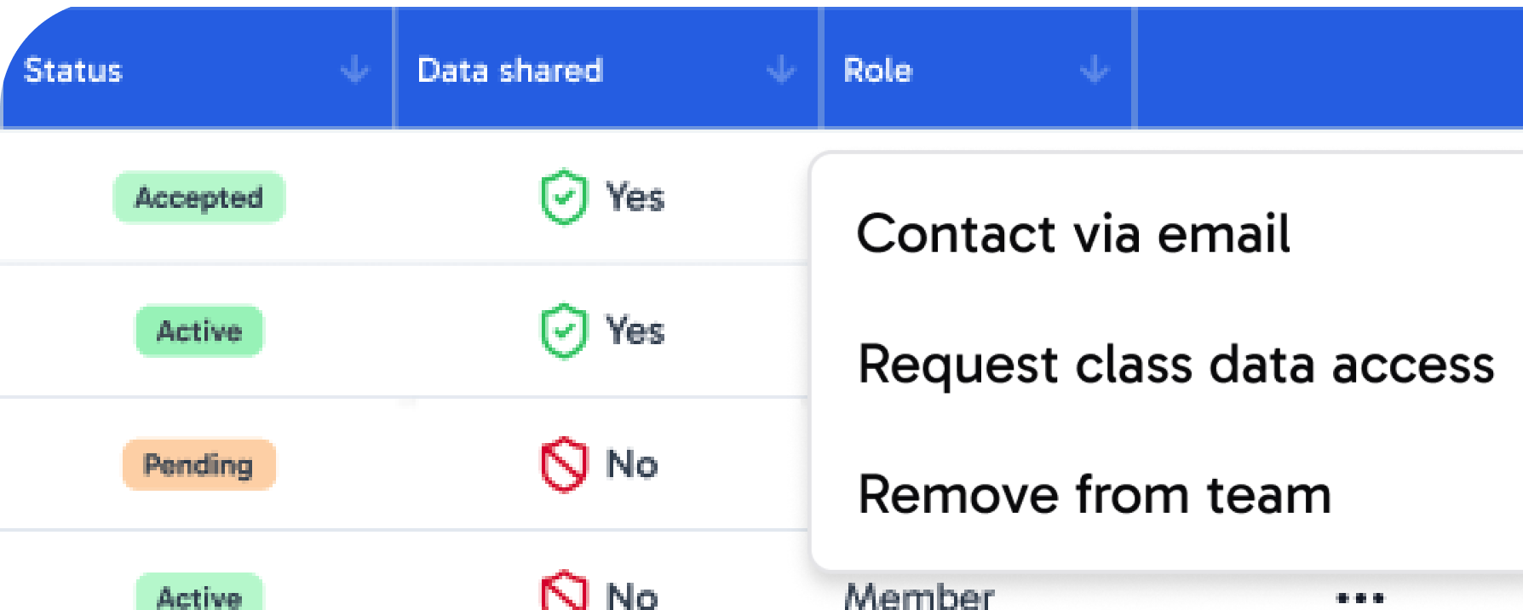Viewport: 1523px width, 610px height.
Task: Click the Role column header label
Action: (x=877, y=71)
